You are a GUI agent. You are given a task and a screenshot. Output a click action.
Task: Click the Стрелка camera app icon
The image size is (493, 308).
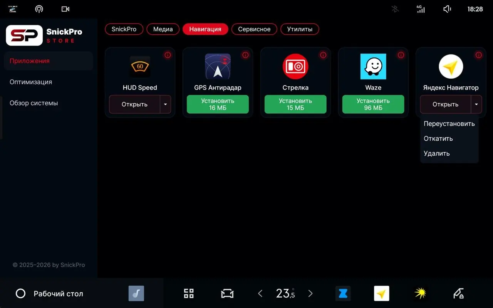point(295,67)
